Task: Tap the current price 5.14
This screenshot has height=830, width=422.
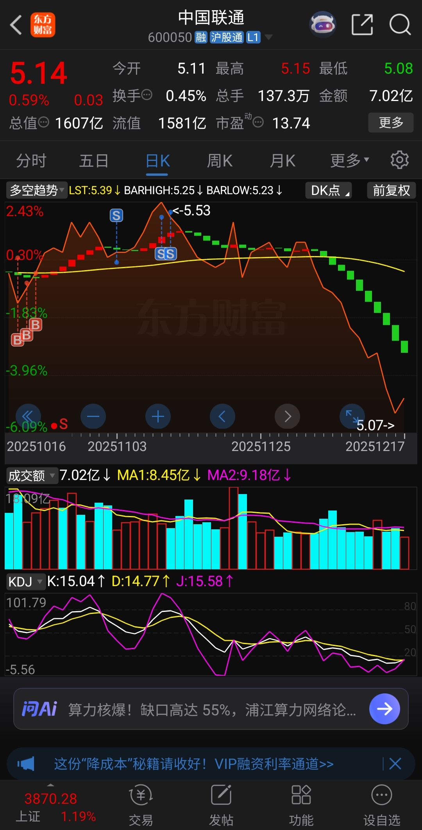Action: 38,73
